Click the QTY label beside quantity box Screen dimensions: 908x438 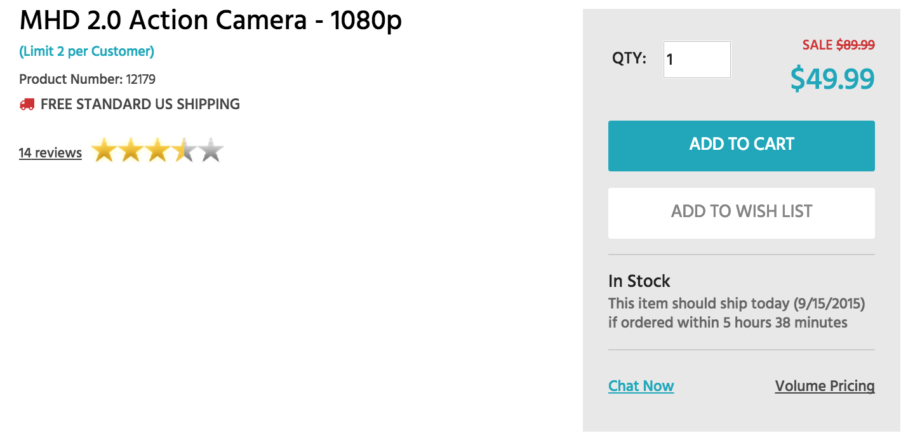click(x=629, y=58)
